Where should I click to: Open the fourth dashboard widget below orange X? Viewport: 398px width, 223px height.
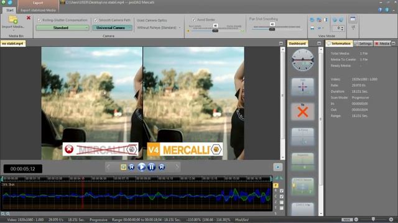pyautogui.click(x=303, y=136)
